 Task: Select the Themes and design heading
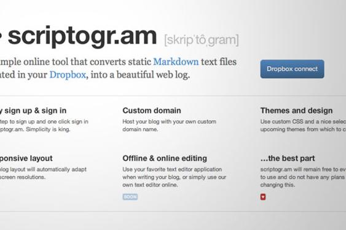click(296, 110)
